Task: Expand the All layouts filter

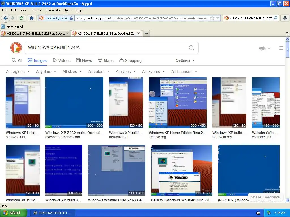Action: [153, 71]
